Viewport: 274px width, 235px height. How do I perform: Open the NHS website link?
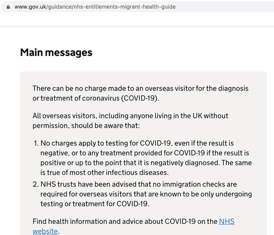226,221
